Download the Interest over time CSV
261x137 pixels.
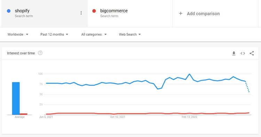234,53
